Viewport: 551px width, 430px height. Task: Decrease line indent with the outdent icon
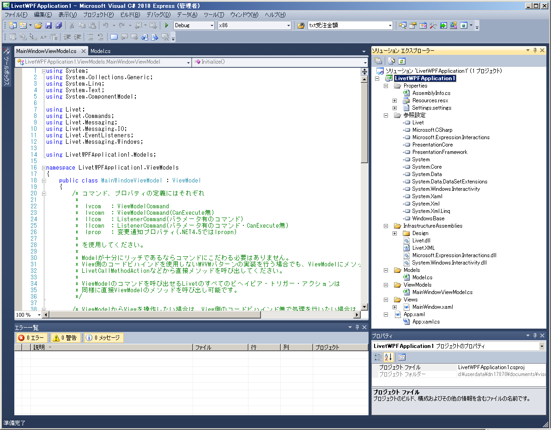point(67,37)
